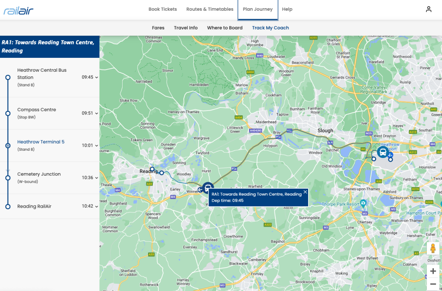The image size is (442, 291).
Task: Go to the Fares page
Action: pyautogui.click(x=158, y=28)
